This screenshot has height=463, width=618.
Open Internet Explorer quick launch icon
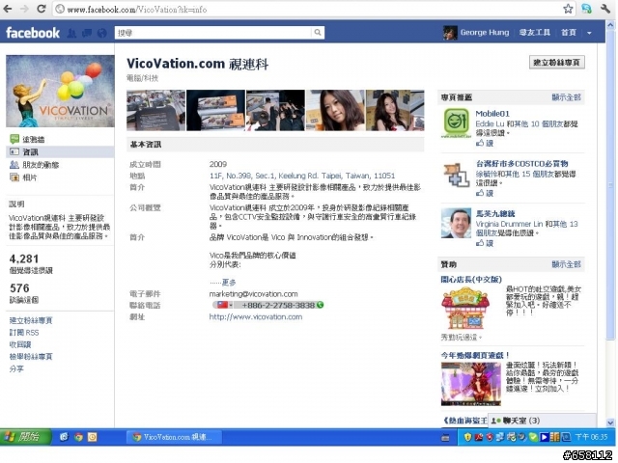64,437
